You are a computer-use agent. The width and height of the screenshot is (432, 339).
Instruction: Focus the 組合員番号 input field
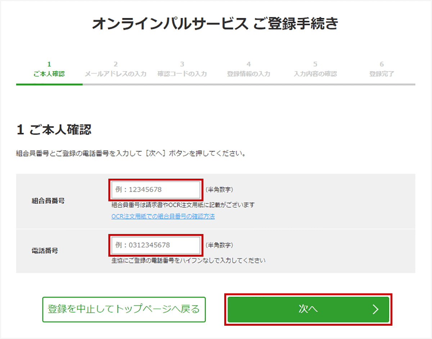pyautogui.click(x=156, y=189)
